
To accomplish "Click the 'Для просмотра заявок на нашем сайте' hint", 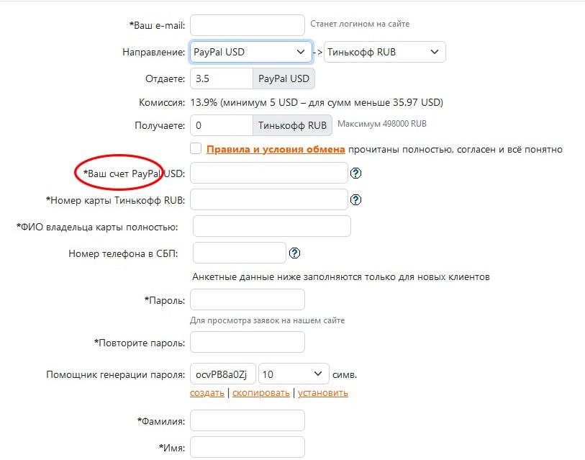I will [x=267, y=320].
